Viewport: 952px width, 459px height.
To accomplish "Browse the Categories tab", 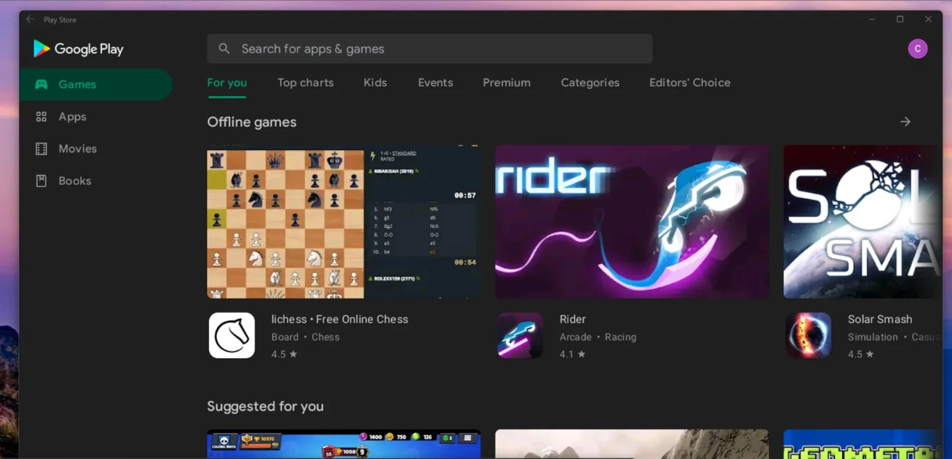I will coord(590,83).
